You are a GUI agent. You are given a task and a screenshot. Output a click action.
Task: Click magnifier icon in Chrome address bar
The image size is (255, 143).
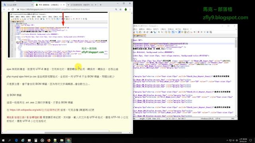coord(116,10)
